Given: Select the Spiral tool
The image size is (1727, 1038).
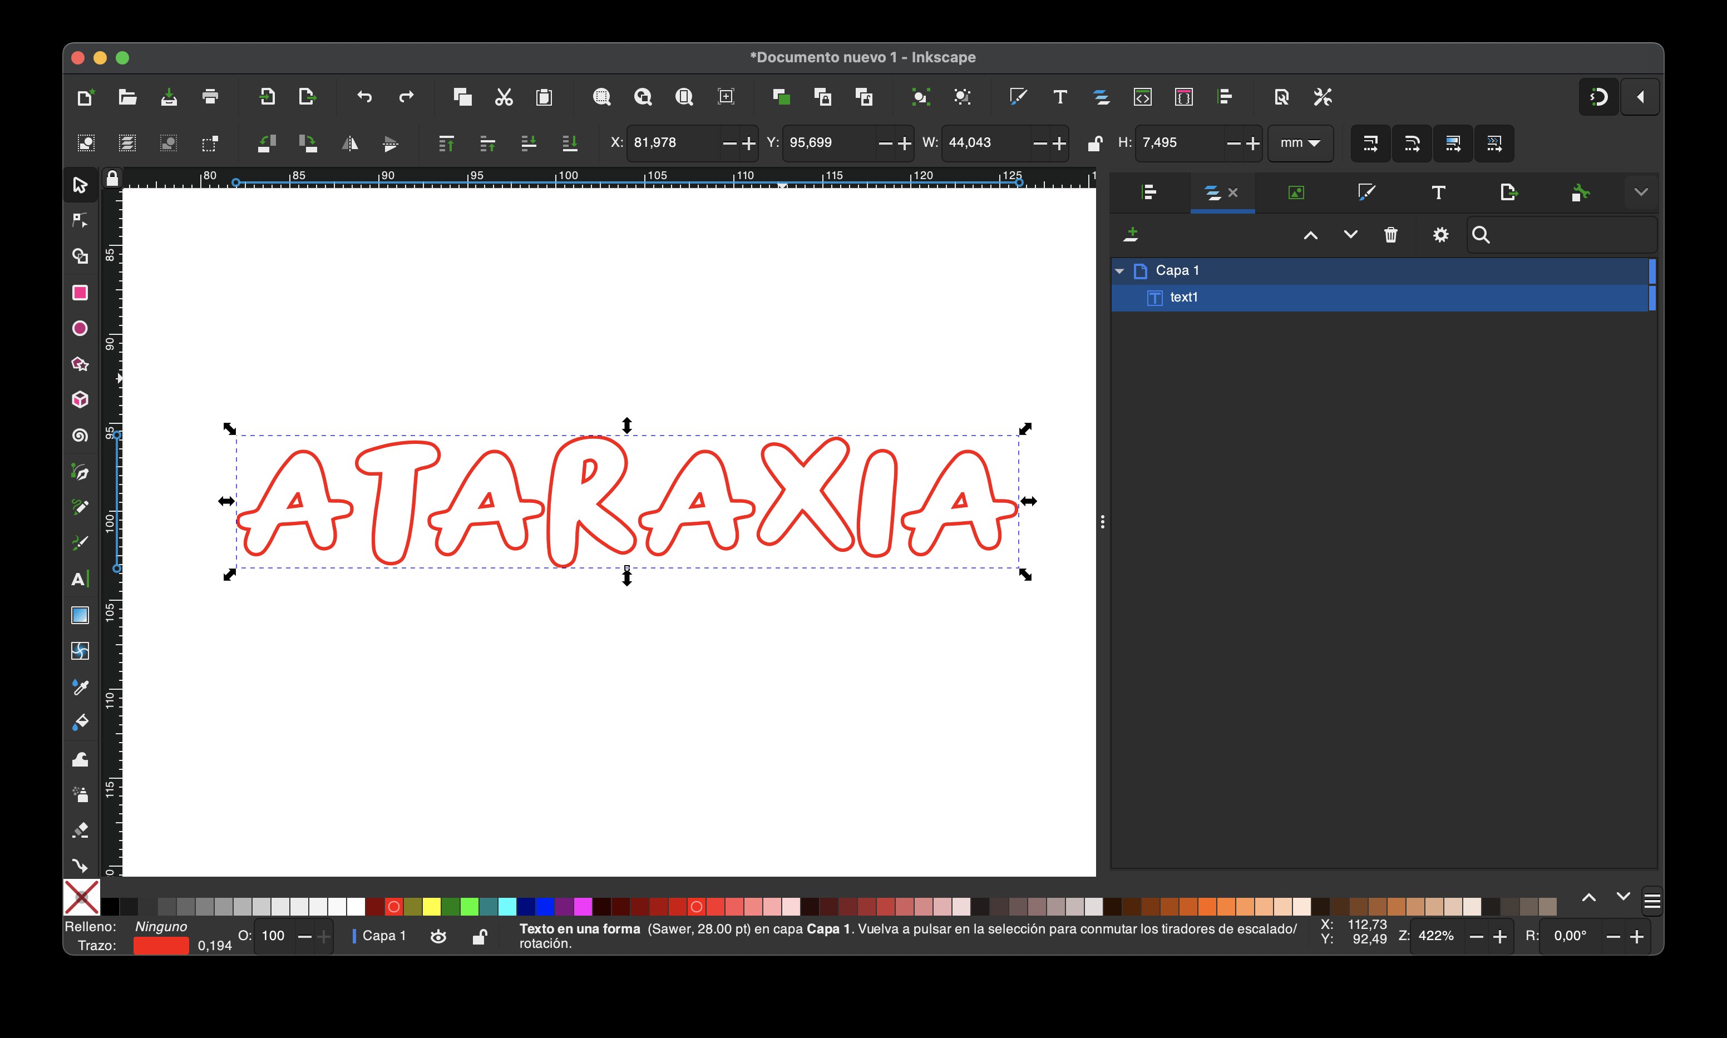Looking at the screenshot, I should (80, 435).
